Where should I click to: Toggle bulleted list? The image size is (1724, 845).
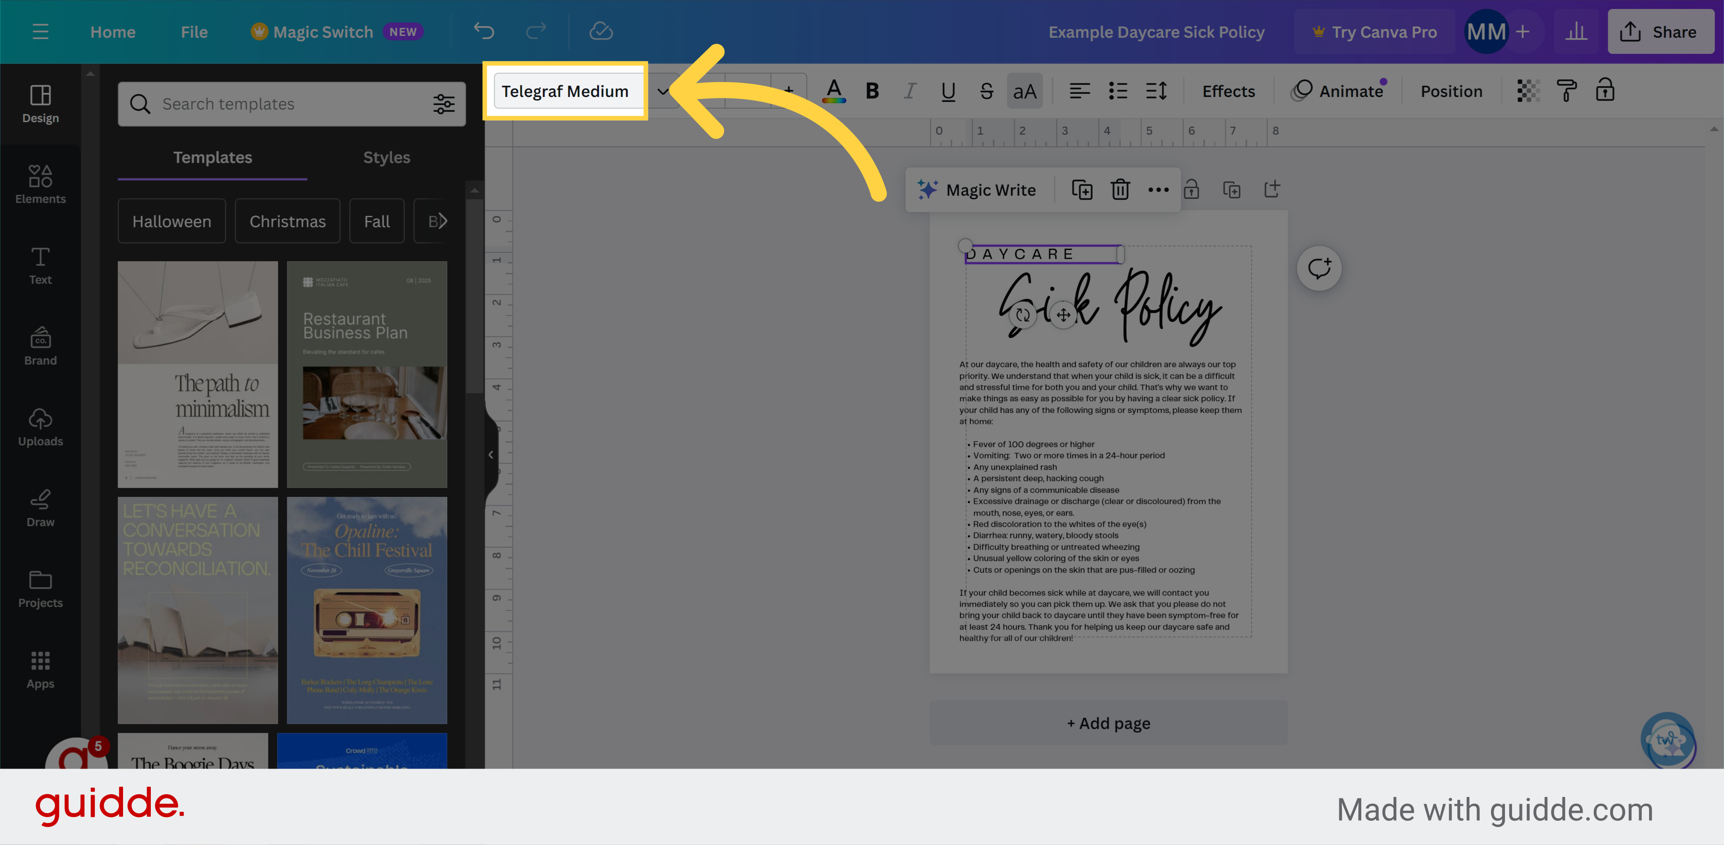[1117, 91]
